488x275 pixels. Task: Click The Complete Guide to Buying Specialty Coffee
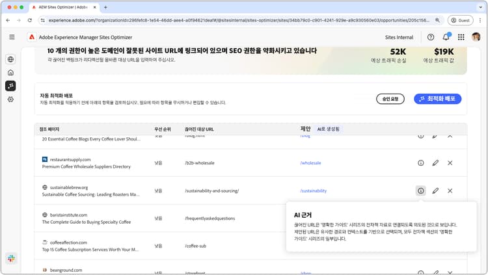click(86, 222)
